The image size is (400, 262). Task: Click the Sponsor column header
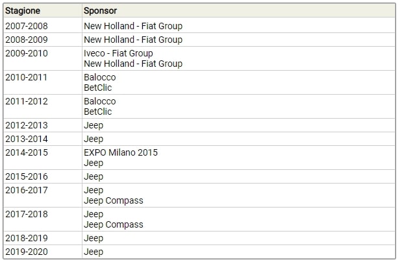click(239, 10)
